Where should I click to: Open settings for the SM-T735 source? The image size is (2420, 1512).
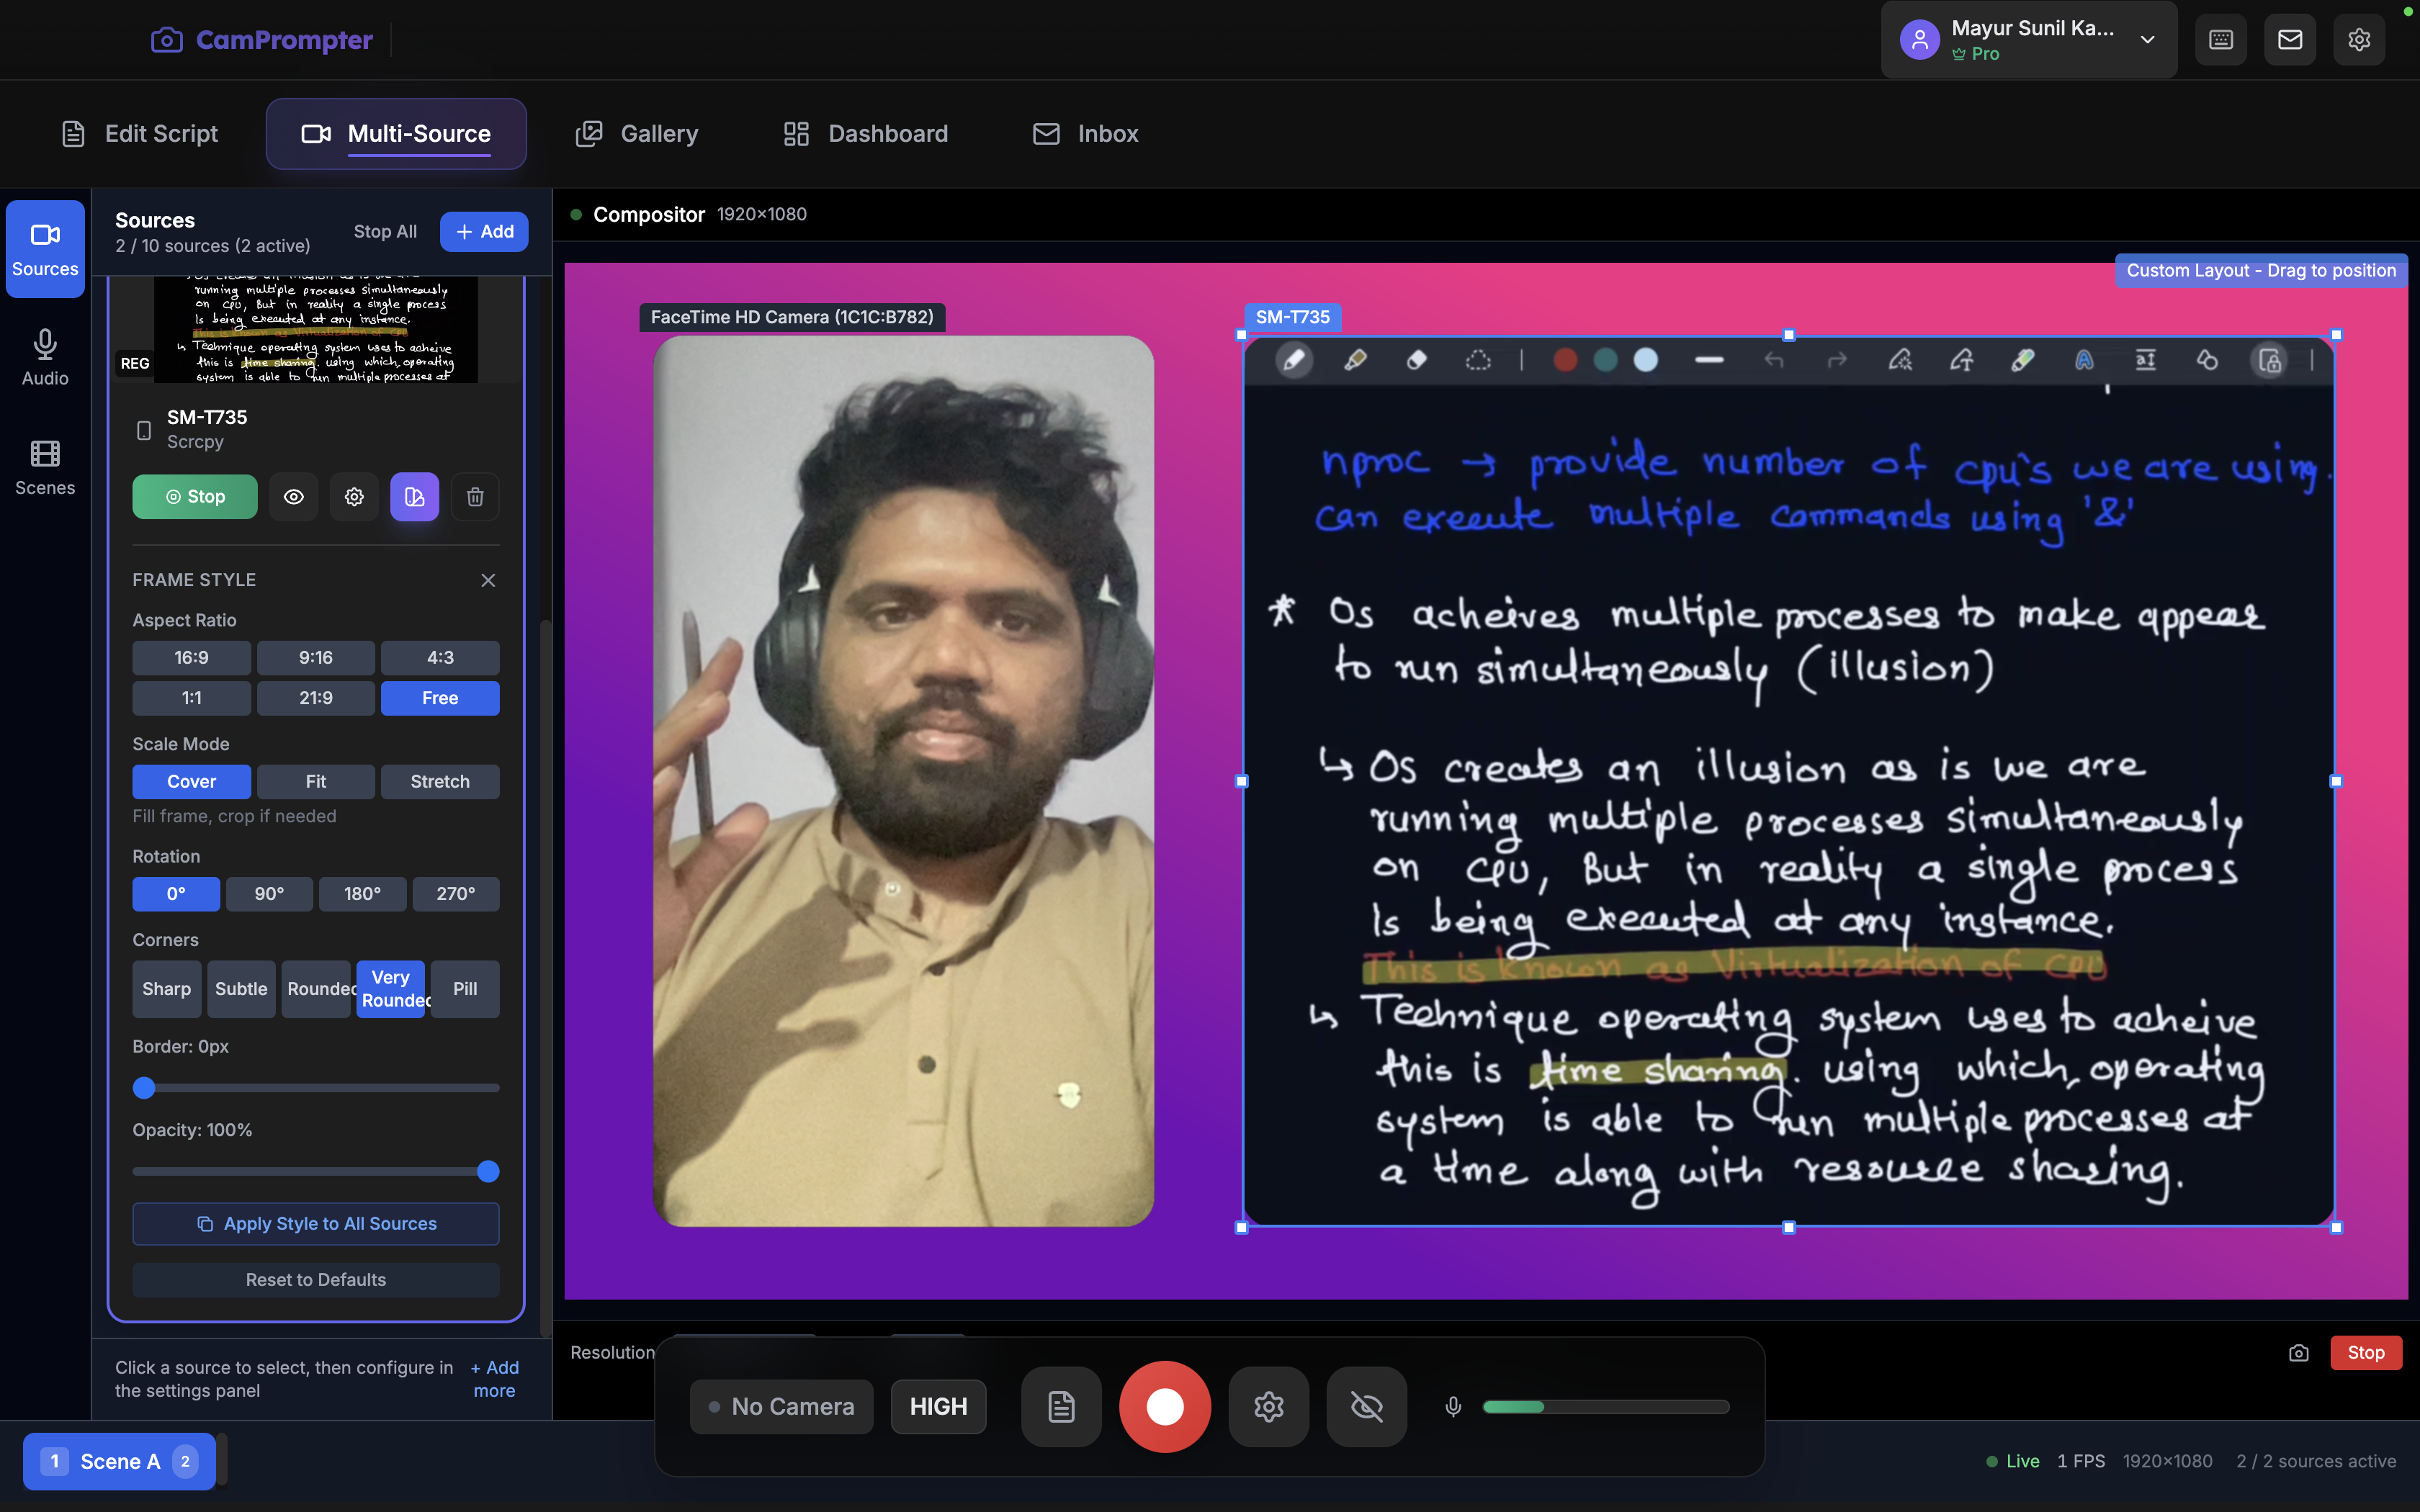coord(354,496)
